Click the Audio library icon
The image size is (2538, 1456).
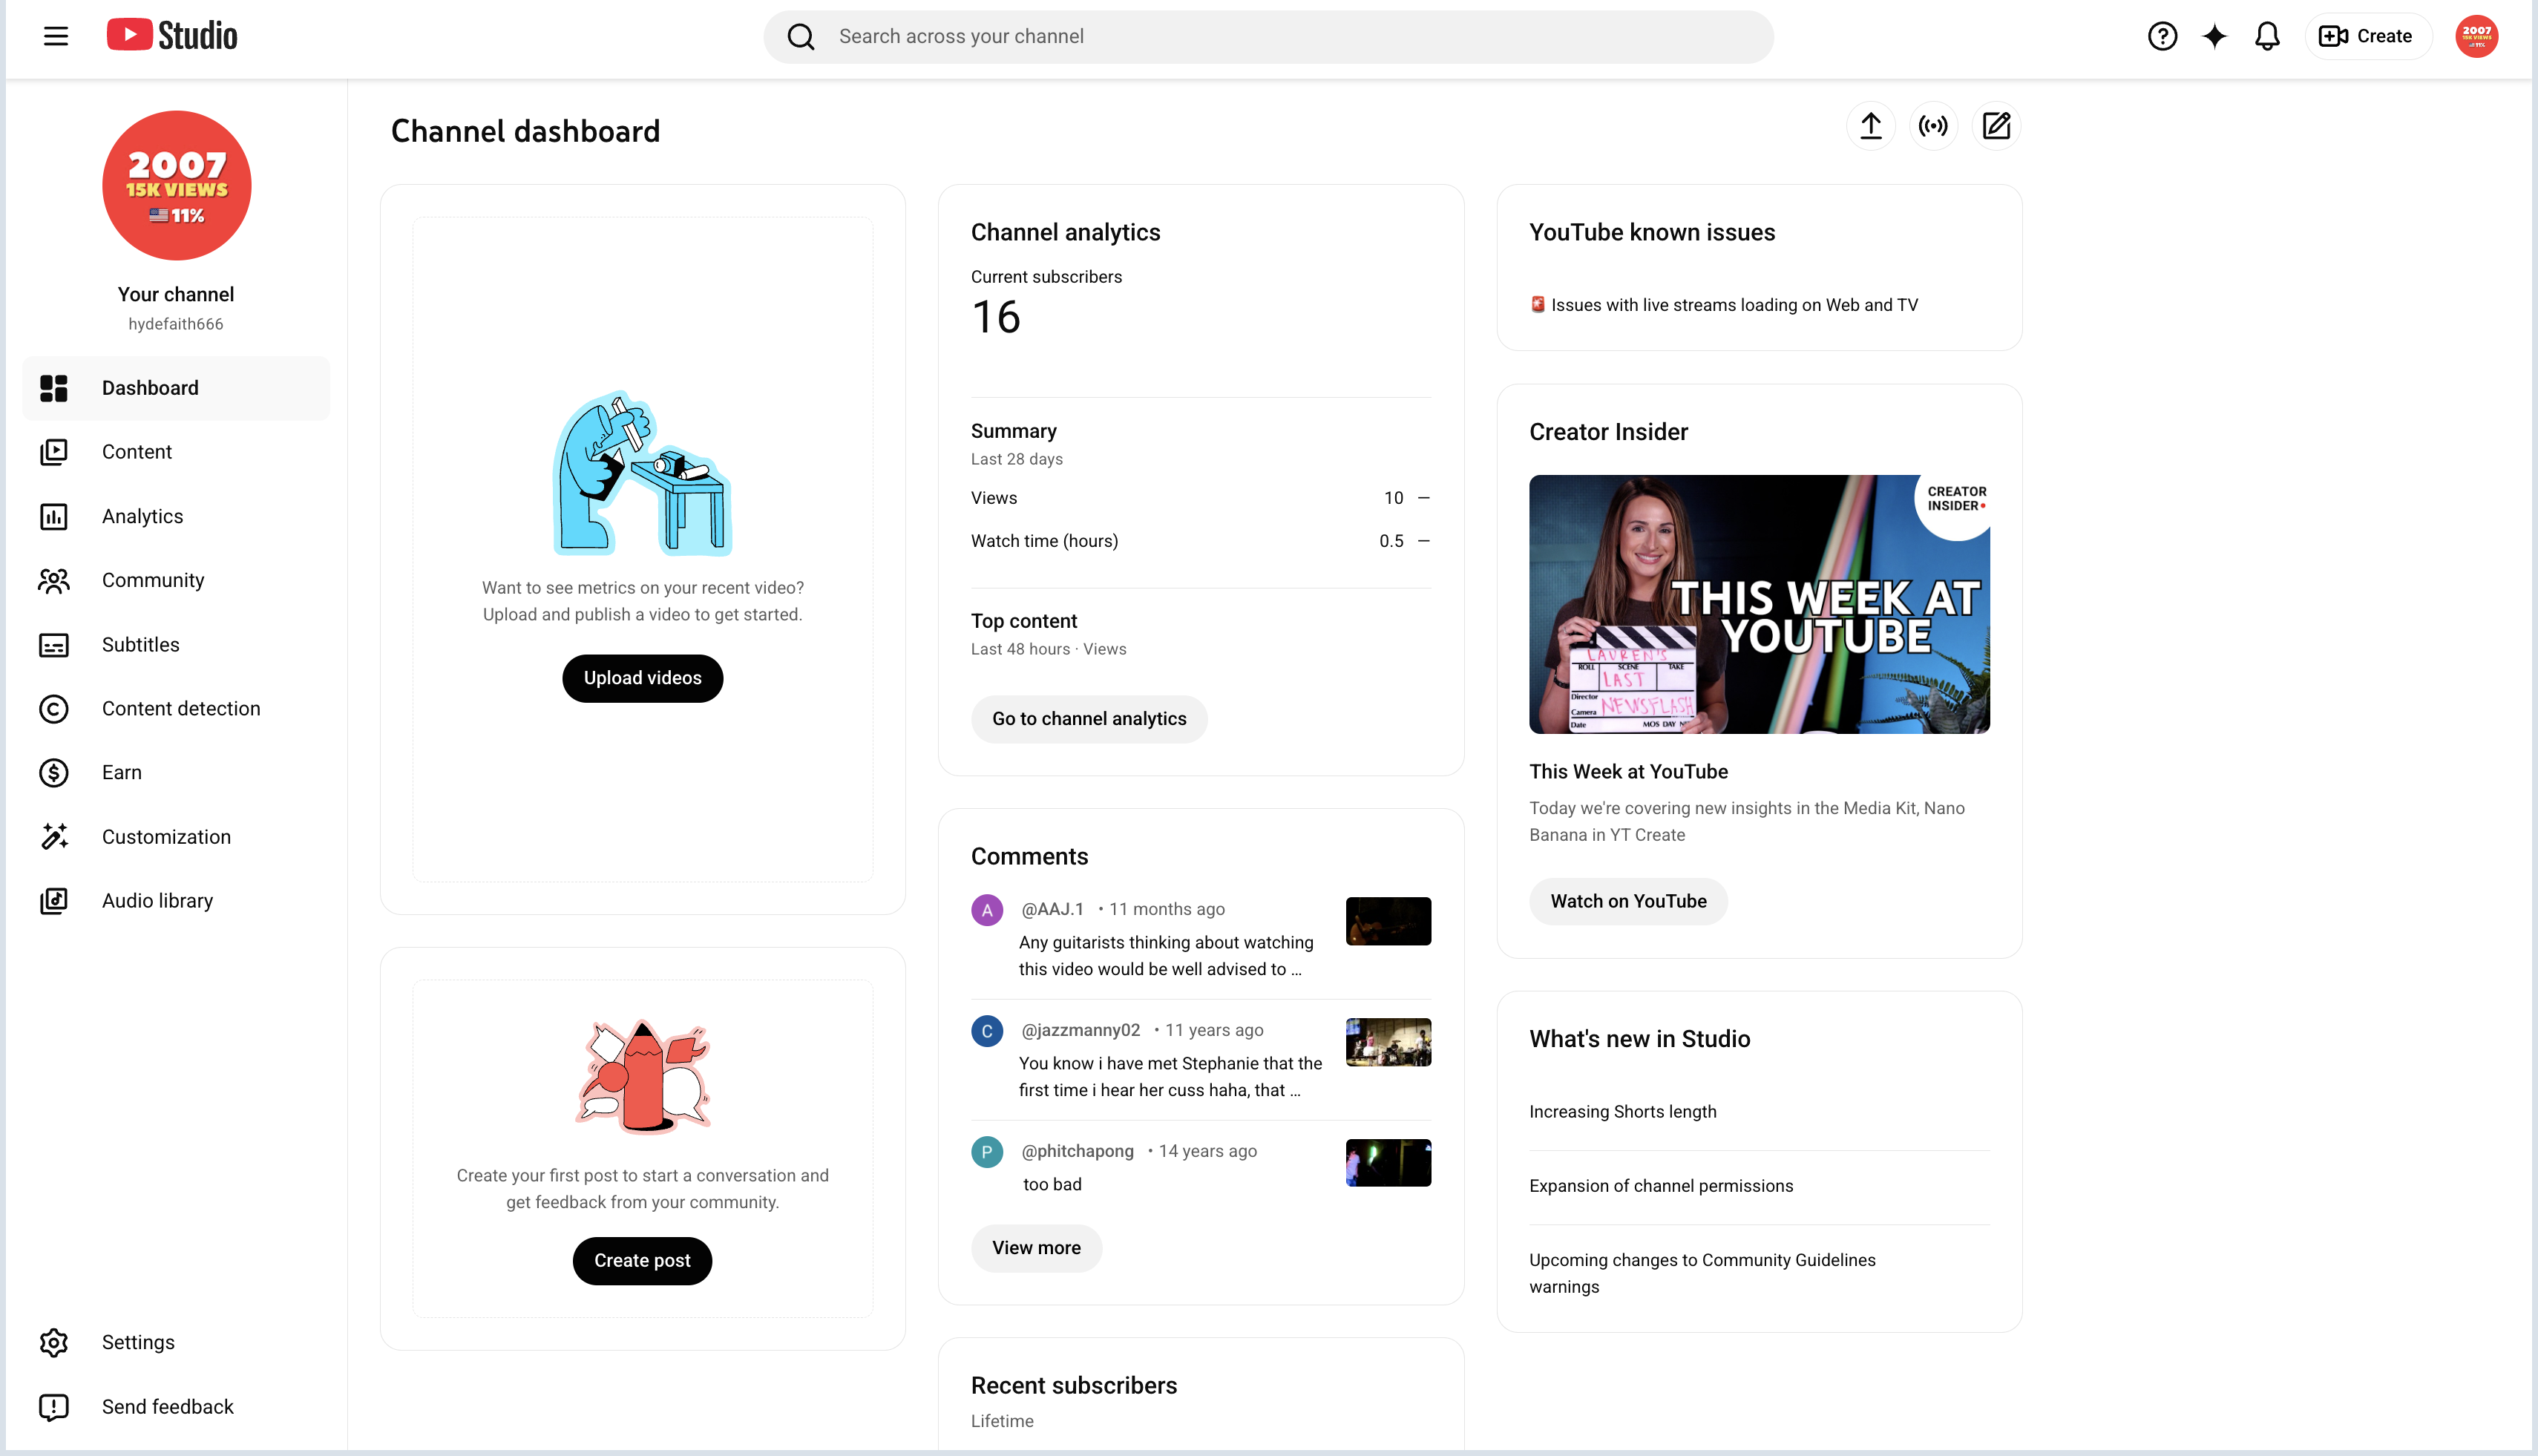54,901
